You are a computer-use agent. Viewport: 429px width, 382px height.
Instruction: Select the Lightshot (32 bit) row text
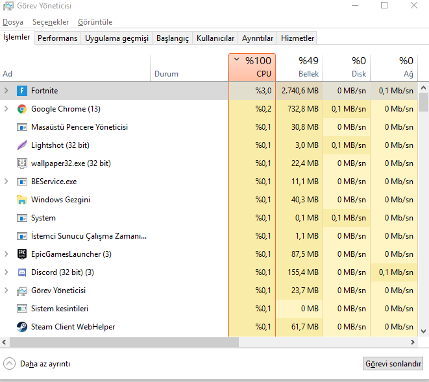60,145
